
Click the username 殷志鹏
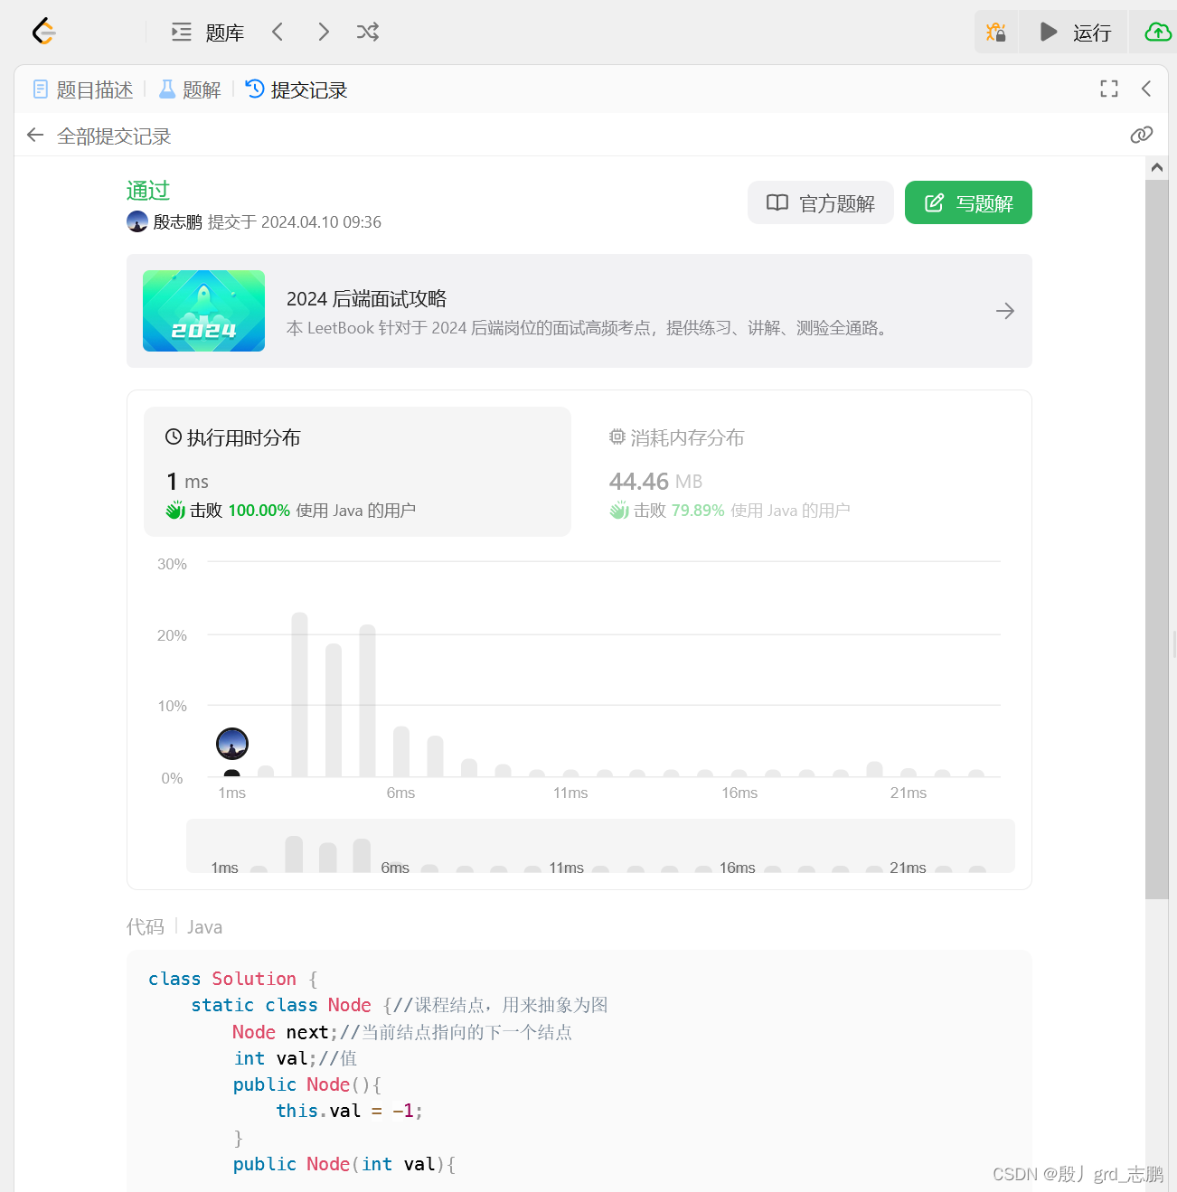point(178,222)
